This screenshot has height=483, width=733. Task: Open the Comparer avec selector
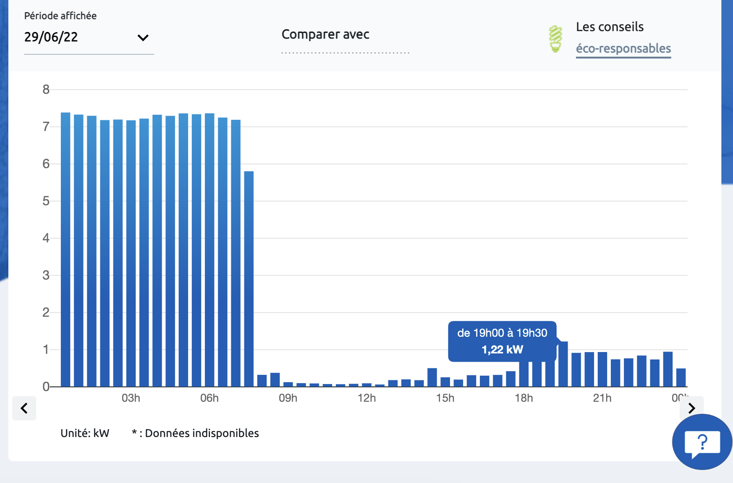345,39
